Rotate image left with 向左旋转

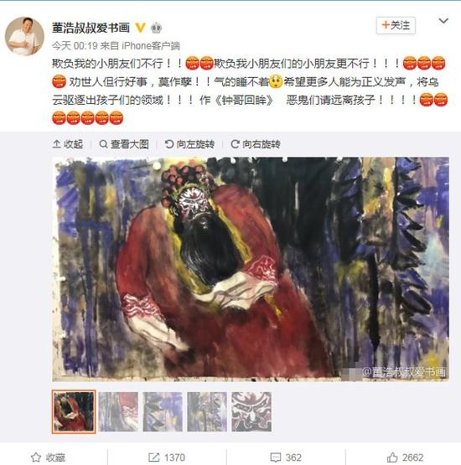click(189, 144)
